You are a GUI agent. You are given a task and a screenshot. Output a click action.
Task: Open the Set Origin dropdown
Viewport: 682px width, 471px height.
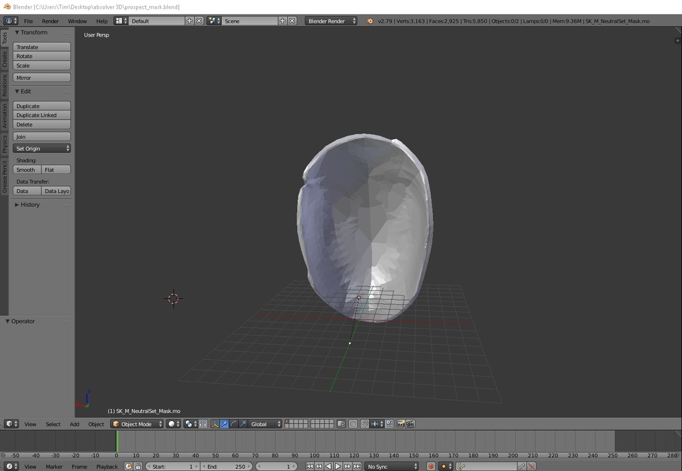click(42, 148)
